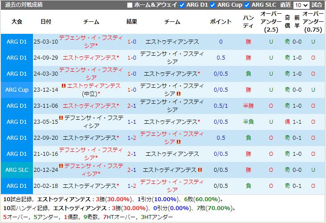Screen dimensions: 326x223
Task: Select the date 20-12-24
Action: tap(46, 170)
